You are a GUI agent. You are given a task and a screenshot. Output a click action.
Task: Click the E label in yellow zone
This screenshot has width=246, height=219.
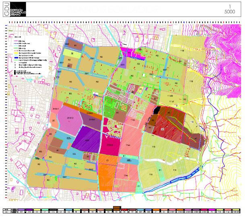click(72, 54)
